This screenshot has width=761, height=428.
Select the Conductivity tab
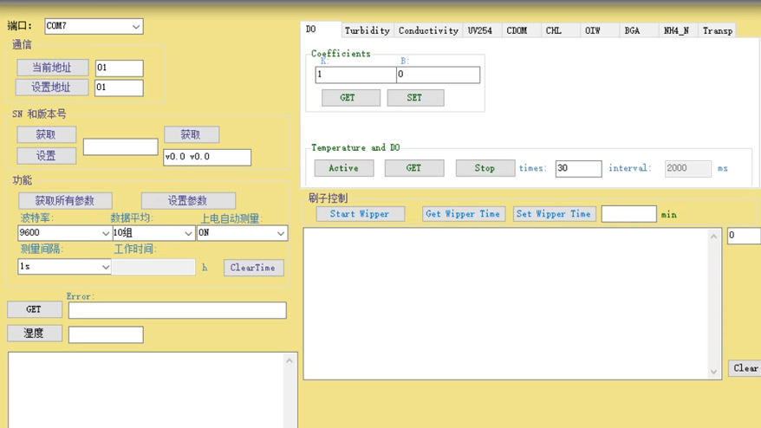click(428, 31)
